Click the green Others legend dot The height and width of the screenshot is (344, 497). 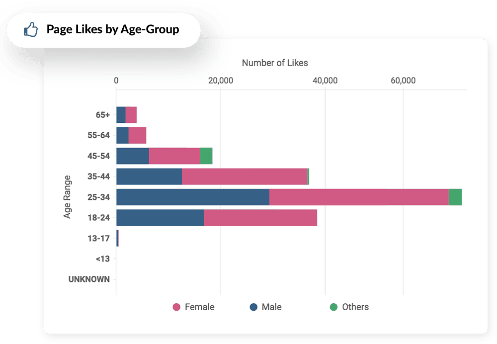(x=333, y=307)
